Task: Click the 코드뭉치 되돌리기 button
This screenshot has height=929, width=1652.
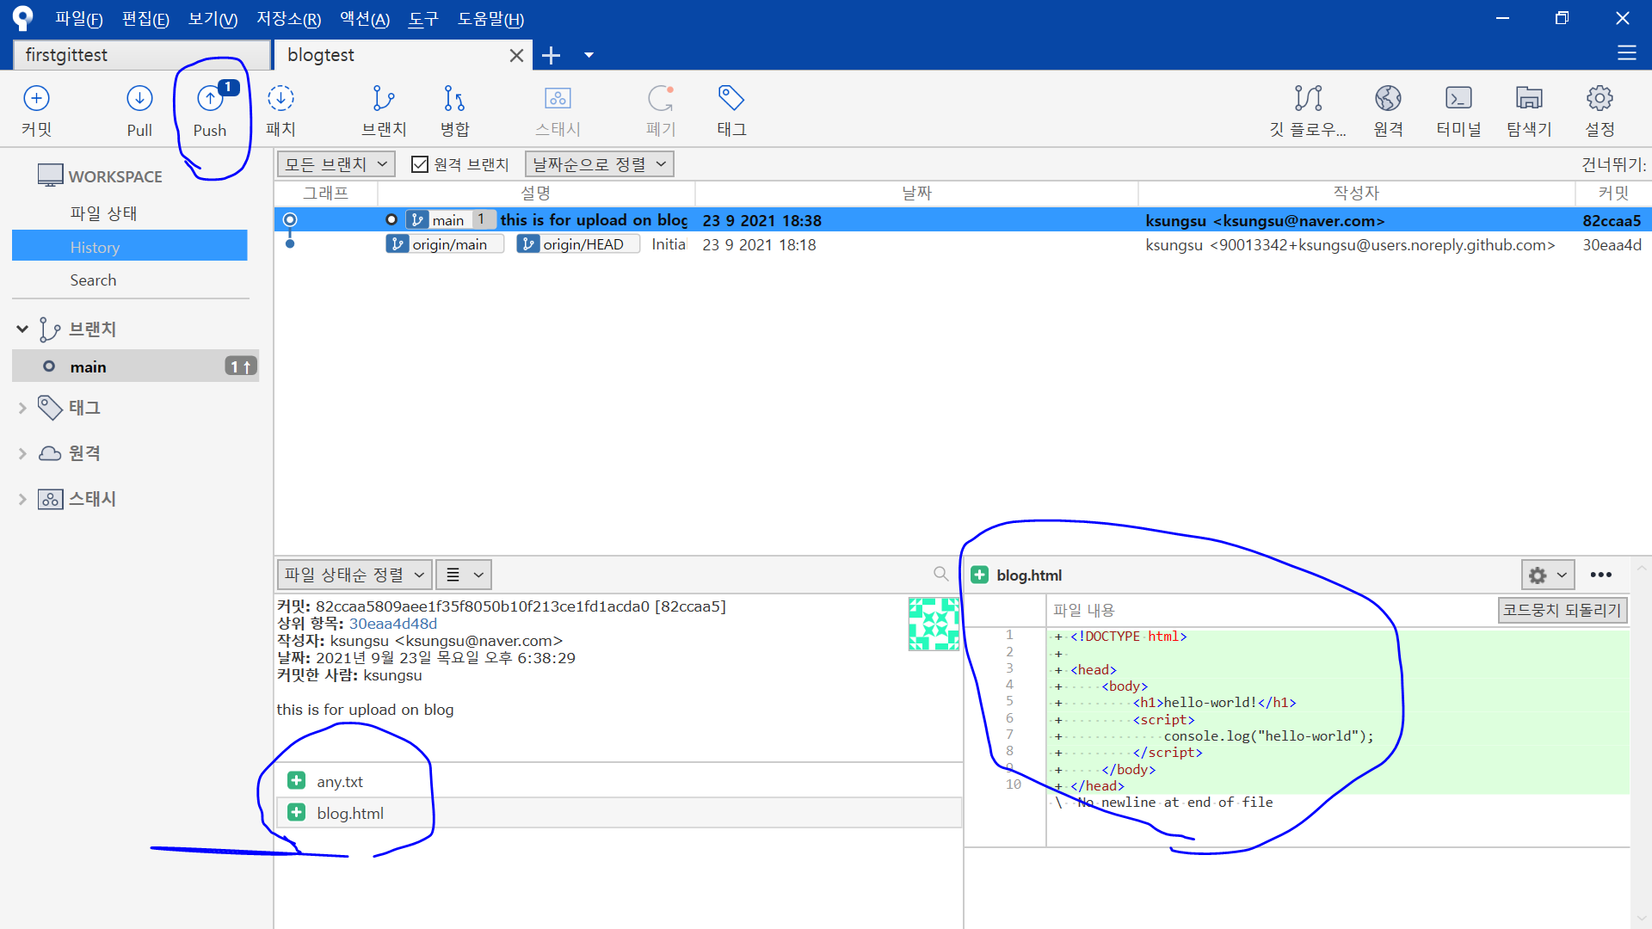Action: 1562,610
